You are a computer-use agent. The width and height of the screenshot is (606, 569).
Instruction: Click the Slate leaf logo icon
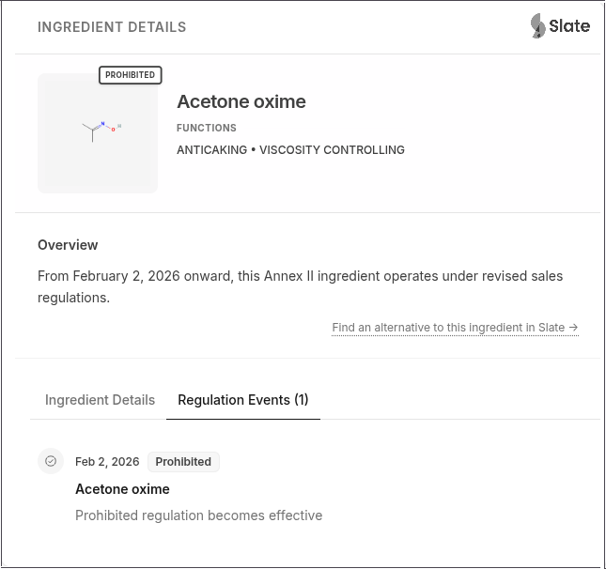(x=537, y=26)
